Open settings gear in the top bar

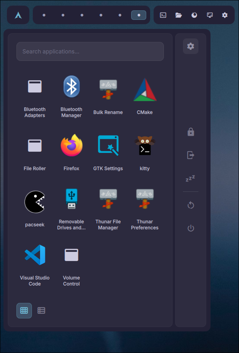point(225,15)
